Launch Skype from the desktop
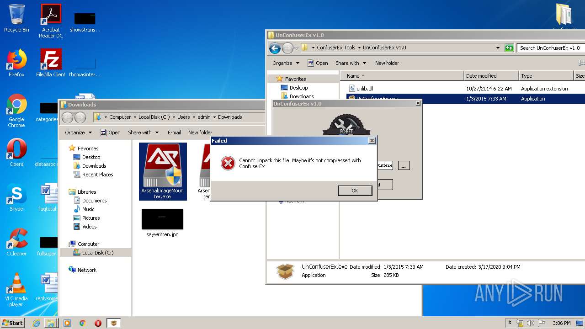 tap(16, 197)
